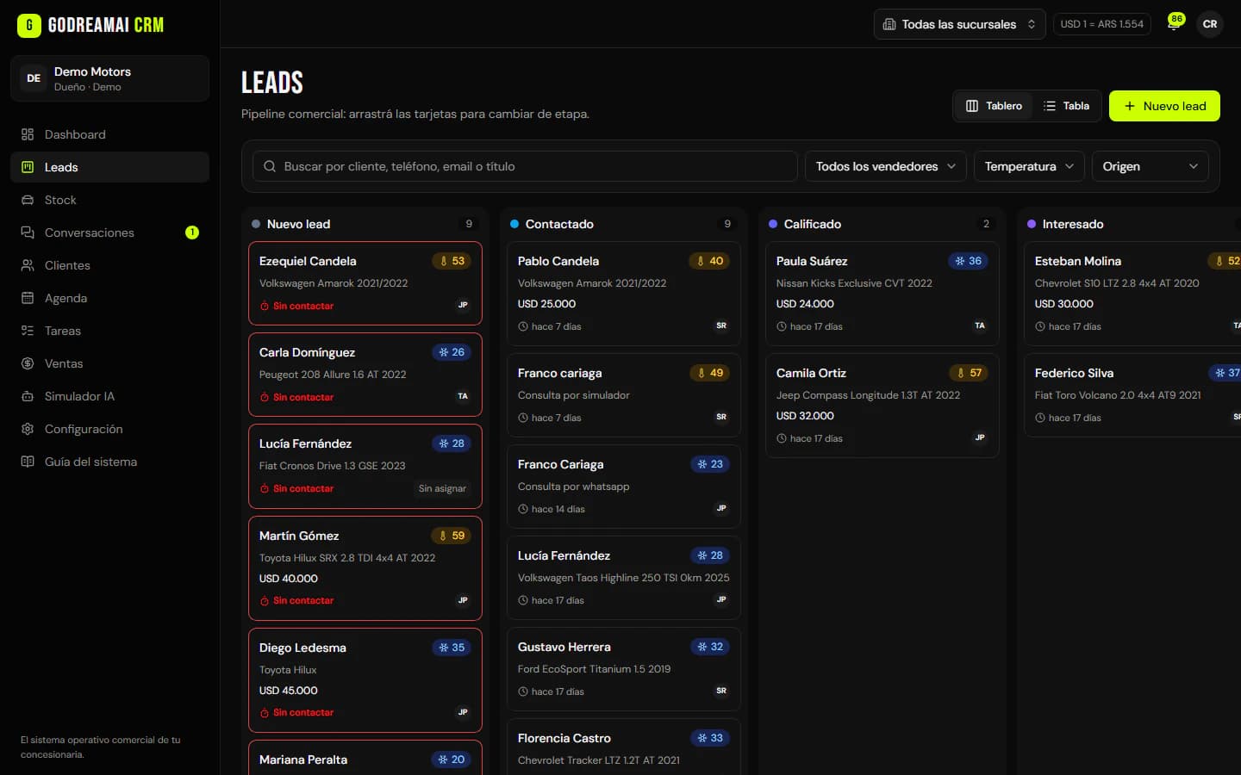Image resolution: width=1241 pixels, height=775 pixels.
Task: Click the Clientes people icon
Action: 28,265
